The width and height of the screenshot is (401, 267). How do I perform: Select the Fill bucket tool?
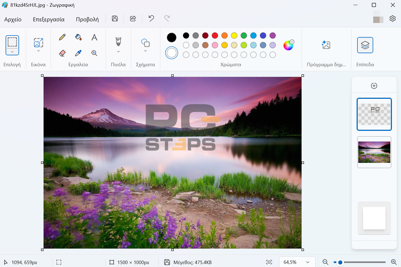[78, 37]
